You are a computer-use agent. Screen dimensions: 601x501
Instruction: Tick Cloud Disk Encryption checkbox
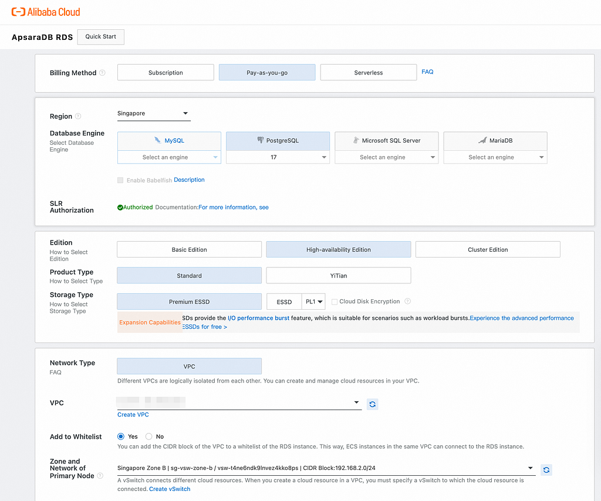point(334,302)
